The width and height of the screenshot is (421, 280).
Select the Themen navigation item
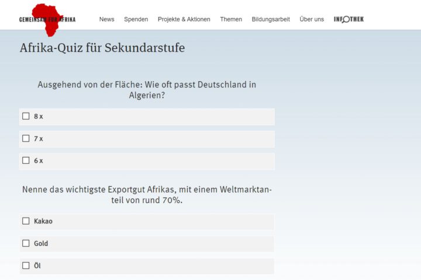(231, 19)
